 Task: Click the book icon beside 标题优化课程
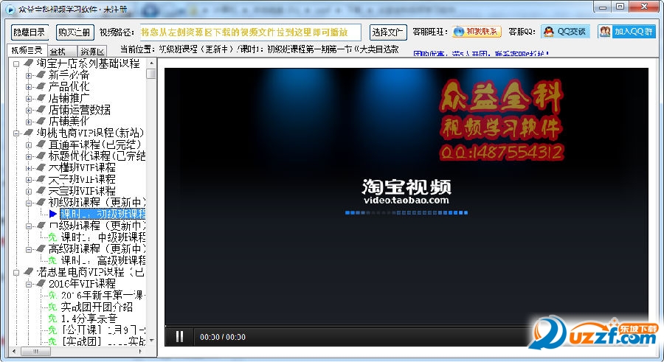[41, 156]
